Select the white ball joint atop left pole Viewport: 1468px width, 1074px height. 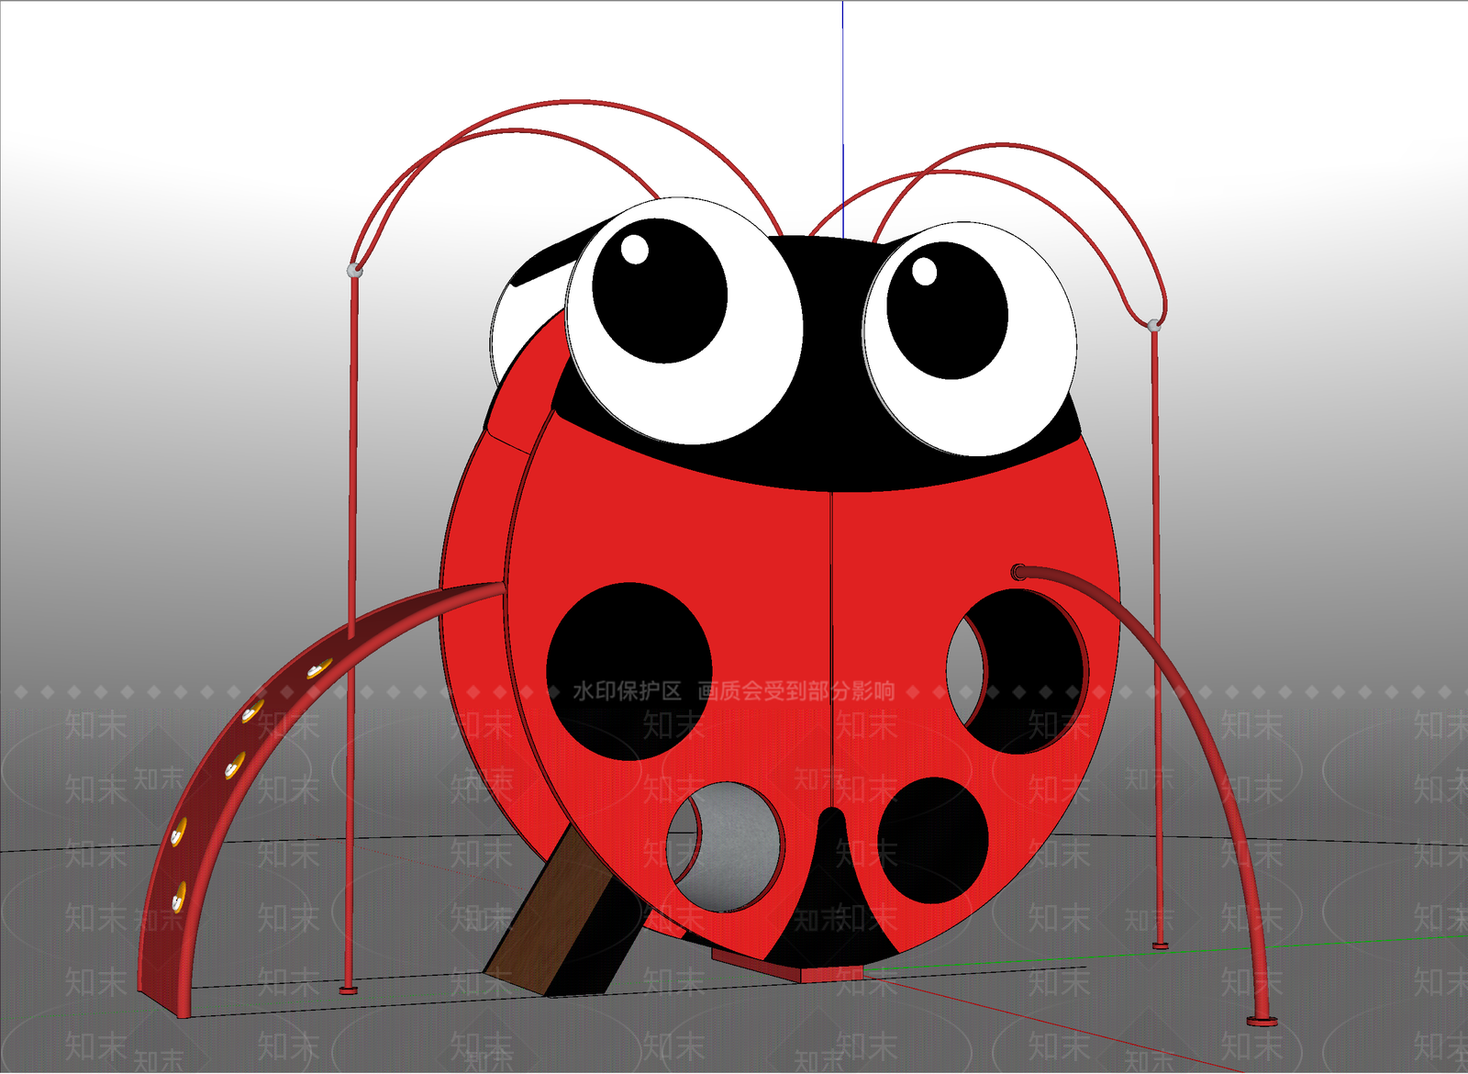click(354, 270)
